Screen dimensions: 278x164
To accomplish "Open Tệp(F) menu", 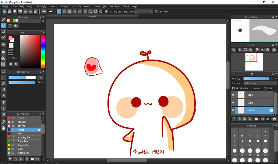I will (5, 7).
